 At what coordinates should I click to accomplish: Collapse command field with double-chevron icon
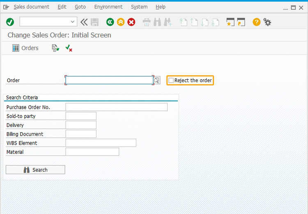click(x=84, y=22)
